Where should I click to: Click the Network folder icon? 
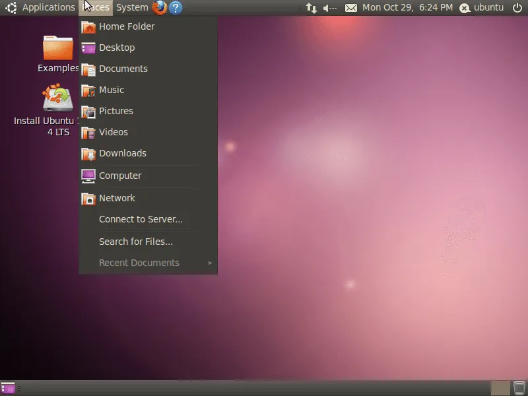pos(88,199)
